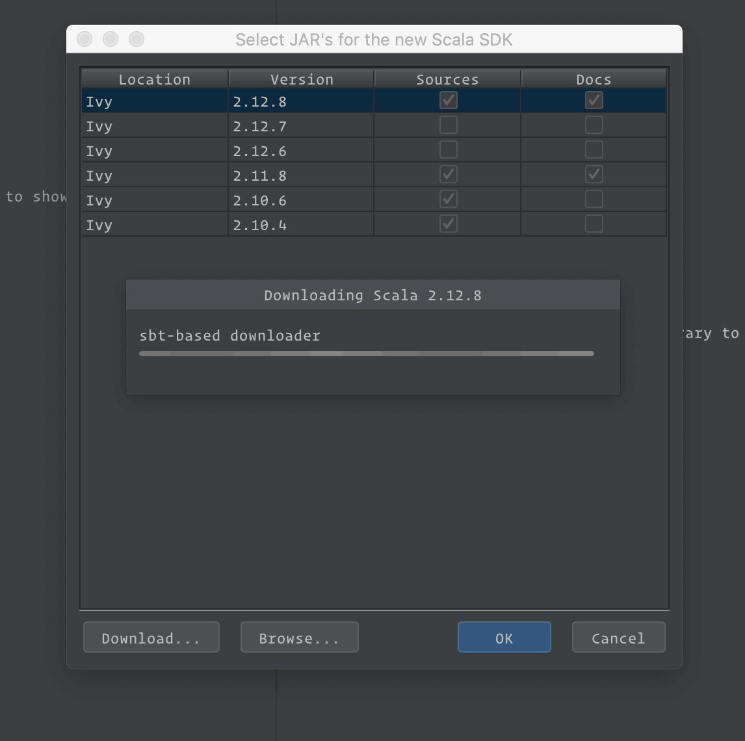Toggle Sources checkbox for version 2.11.8

tap(448, 174)
